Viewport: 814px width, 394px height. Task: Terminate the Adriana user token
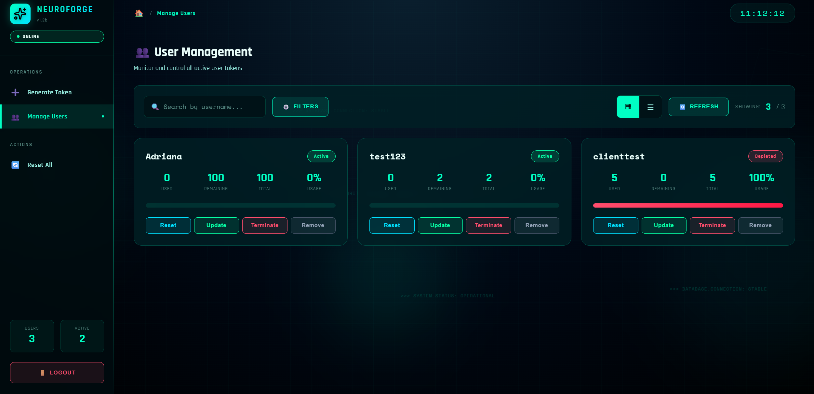(x=265, y=225)
